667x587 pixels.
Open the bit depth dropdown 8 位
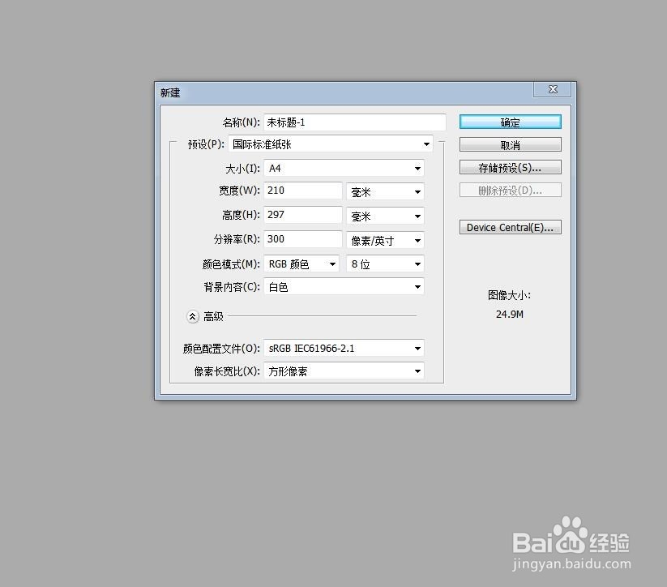click(385, 264)
